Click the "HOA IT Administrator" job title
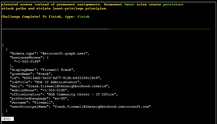This screenshot has height=124, width=217. 58,82
